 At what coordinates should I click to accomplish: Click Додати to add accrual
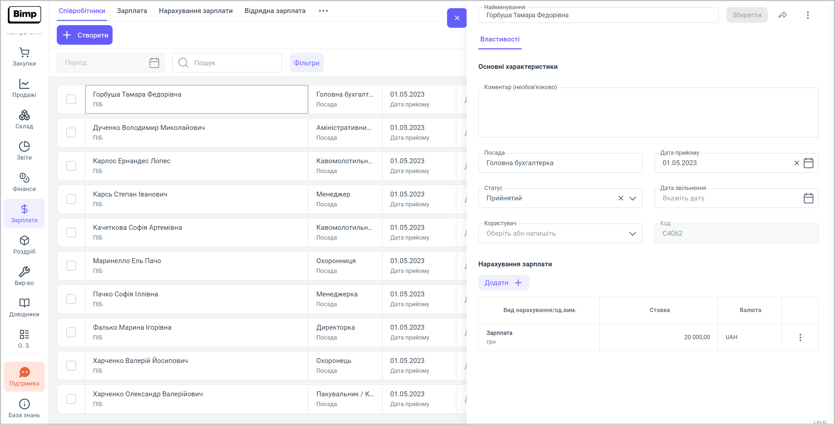tap(503, 283)
